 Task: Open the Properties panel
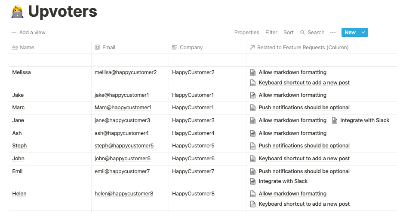[x=246, y=33]
